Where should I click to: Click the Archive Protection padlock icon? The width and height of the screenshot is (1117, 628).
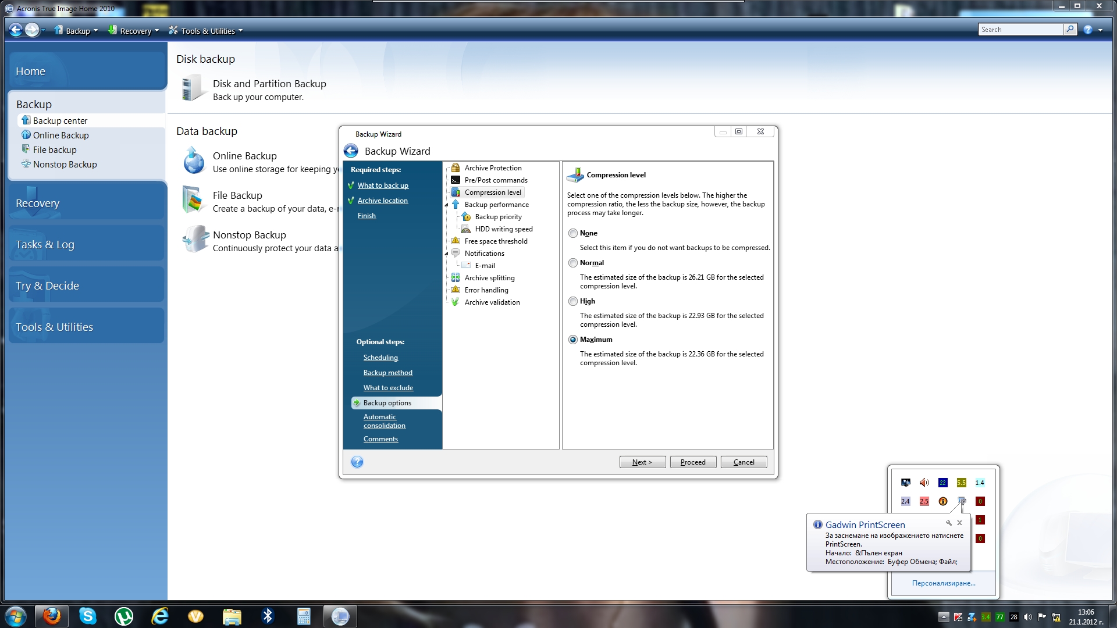click(x=456, y=168)
